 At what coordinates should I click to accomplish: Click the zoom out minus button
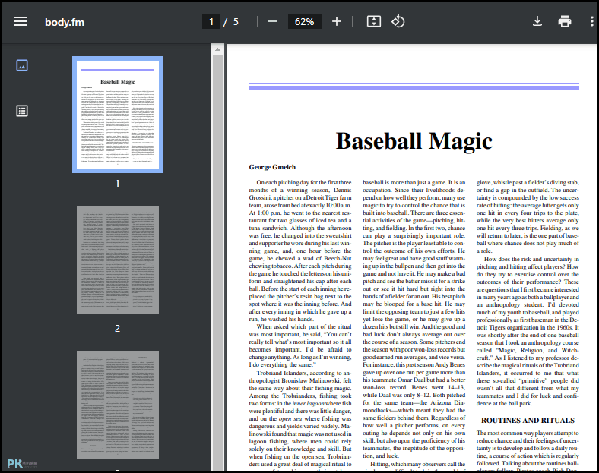pyautogui.click(x=273, y=21)
